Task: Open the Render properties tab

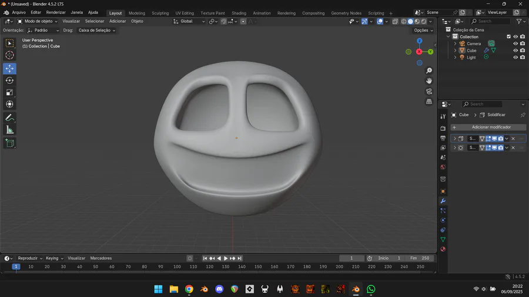Action: (443, 129)
